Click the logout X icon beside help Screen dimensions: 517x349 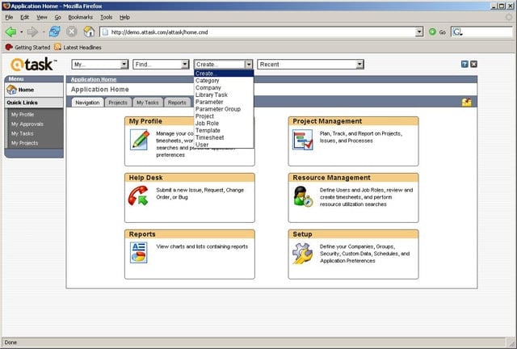[474, 64]
